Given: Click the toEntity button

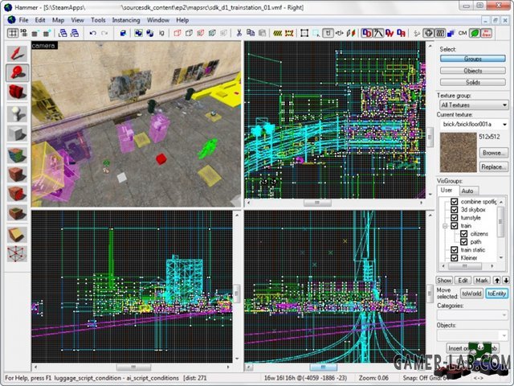Looking at the screenshot, I should (x=496, y=294).
